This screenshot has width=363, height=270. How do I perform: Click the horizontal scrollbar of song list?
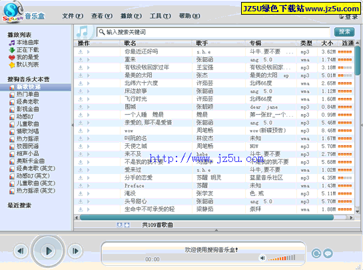[x=206, y=217]
